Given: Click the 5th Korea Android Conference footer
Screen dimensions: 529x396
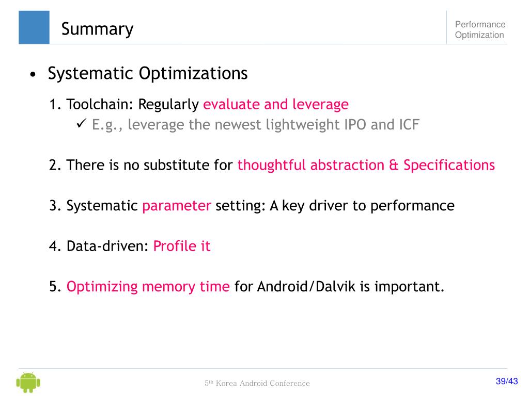Looking at the screenshot, I should 257,383.
